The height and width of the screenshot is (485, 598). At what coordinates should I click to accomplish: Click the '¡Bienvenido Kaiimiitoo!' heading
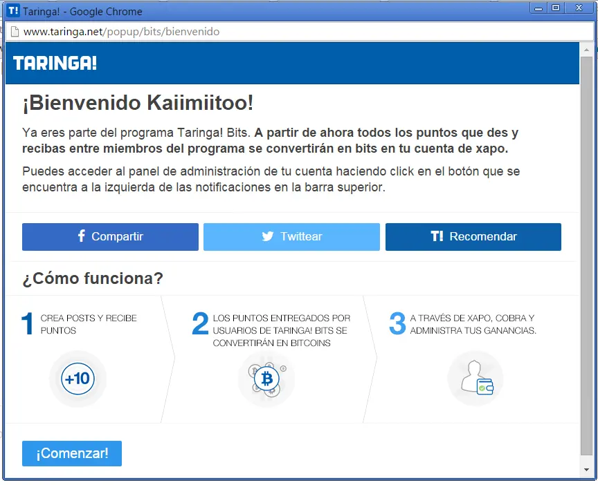click(138, 103)
